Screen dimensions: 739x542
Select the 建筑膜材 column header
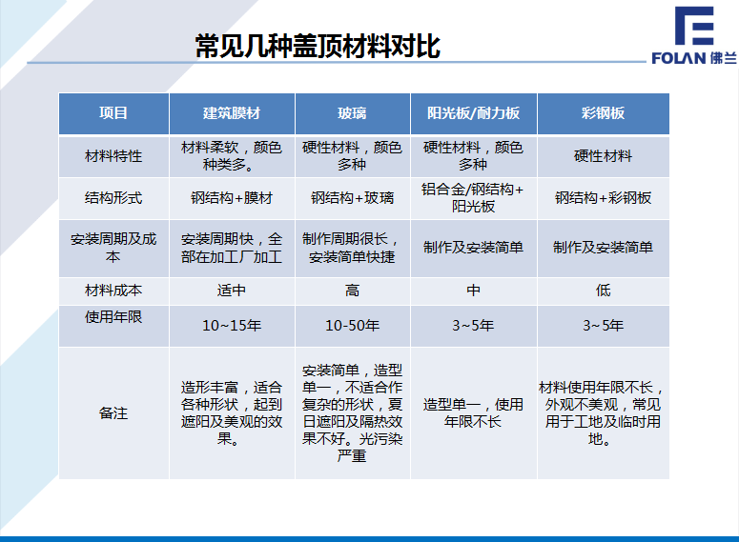point(232,113)
